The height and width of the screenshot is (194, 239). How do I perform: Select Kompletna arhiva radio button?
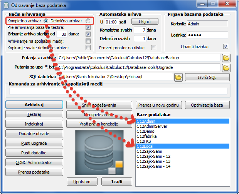[46, 21]
